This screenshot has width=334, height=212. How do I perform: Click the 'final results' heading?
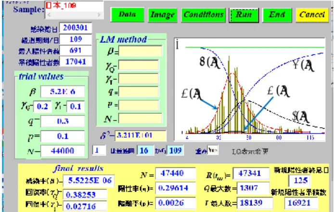[x=78, y=169]
